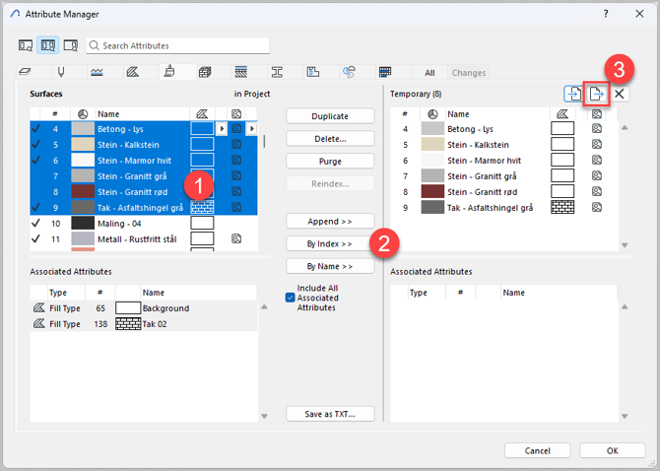The height and width of the screenshot is (471, 660).
Task: Click the By Index >> button
Action: [x=330, y=243]
